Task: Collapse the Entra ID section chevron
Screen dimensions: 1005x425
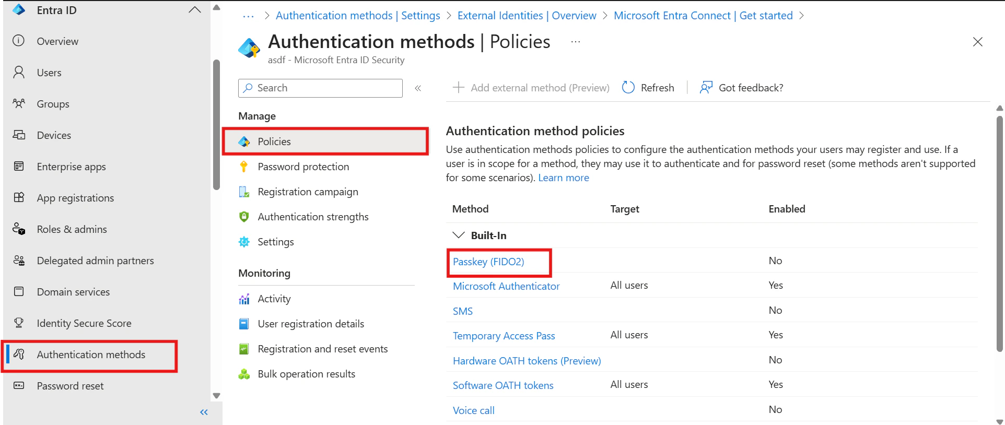Action: click(x=195, y=10)
